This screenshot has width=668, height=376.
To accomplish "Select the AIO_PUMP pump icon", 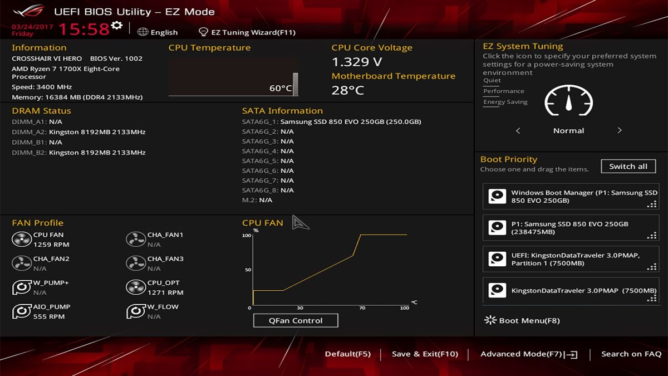I will coord(22,311).
